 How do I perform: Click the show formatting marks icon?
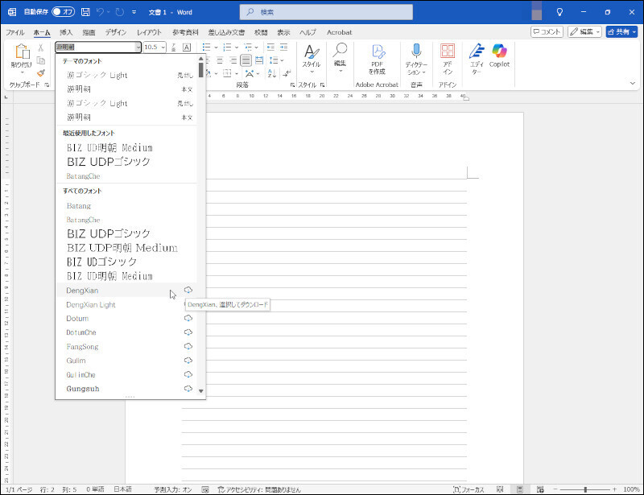(x=287, y=73)
